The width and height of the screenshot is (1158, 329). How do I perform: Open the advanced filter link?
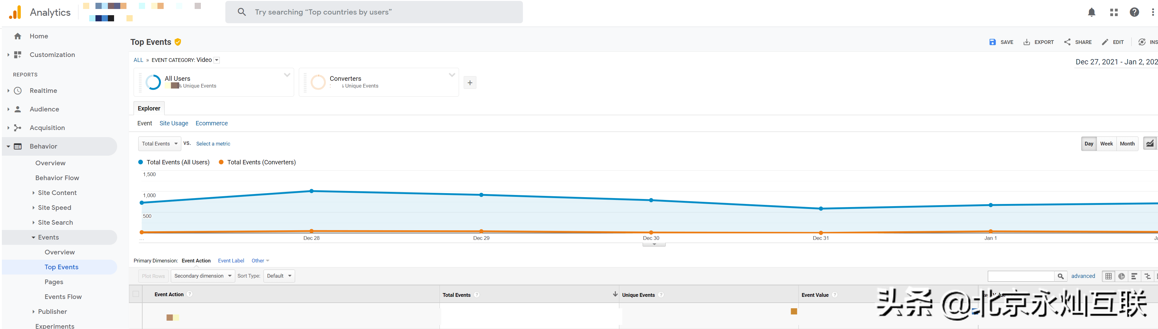pyautogui.click(x=1083, y=276)
